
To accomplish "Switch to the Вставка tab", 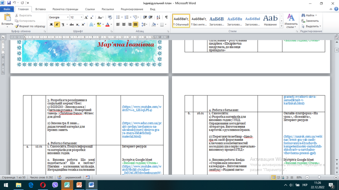I will pos(40,9).
